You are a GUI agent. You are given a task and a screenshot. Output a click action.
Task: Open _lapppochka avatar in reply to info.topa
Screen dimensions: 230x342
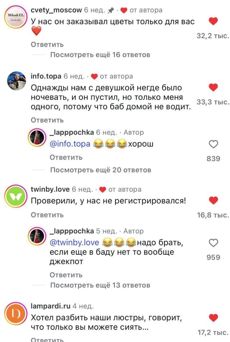[x=37, y=138]
